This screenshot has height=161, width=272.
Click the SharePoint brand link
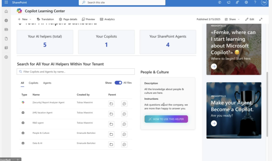click(x=19, y=2)
